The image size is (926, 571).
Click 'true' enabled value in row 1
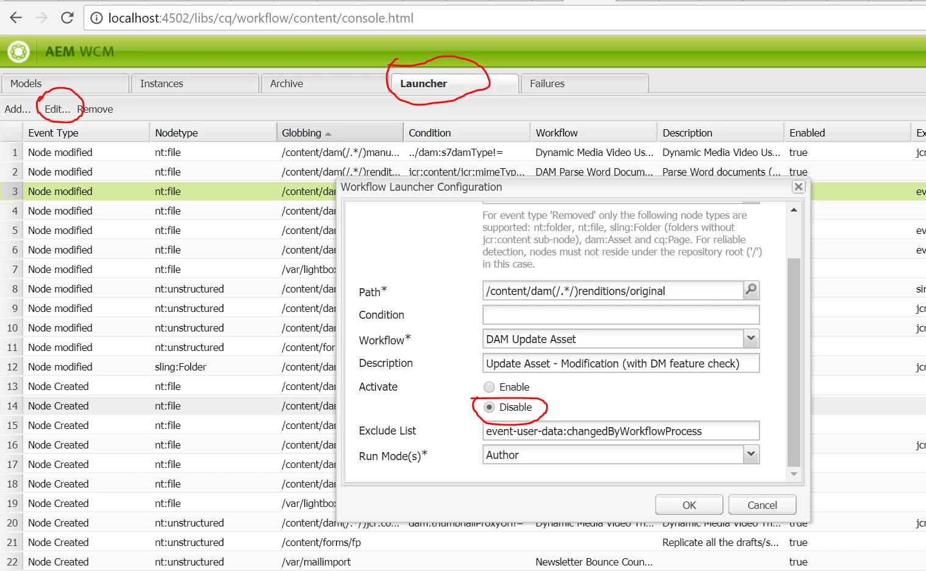tap(799, 152)
